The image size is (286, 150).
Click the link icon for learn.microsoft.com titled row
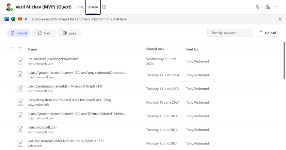click(20, 130)
